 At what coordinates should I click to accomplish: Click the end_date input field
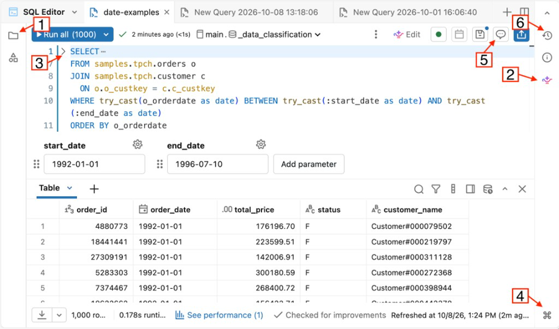(217, 164)
